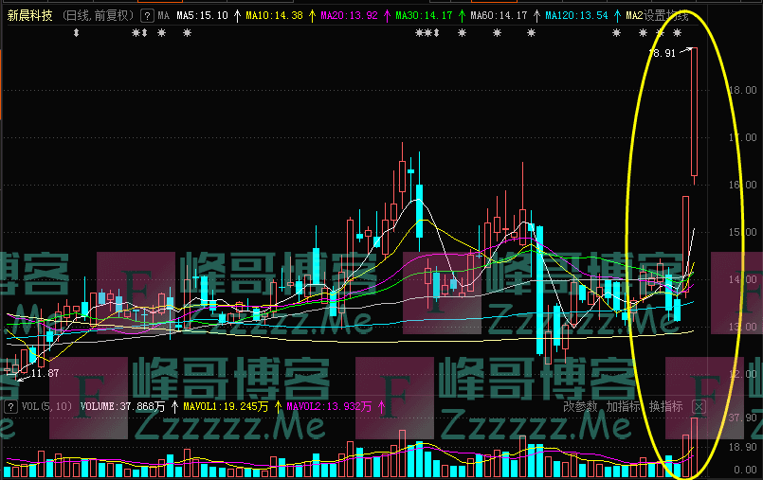Click the 新晨科技 stock name
763x480 pixels.
(30, 16)
